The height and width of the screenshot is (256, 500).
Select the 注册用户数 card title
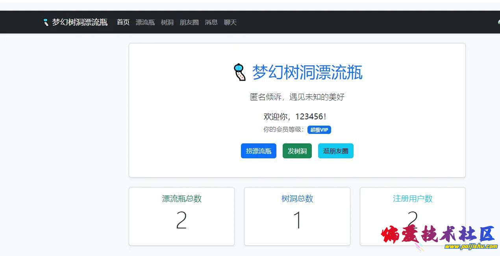(413, 198)
